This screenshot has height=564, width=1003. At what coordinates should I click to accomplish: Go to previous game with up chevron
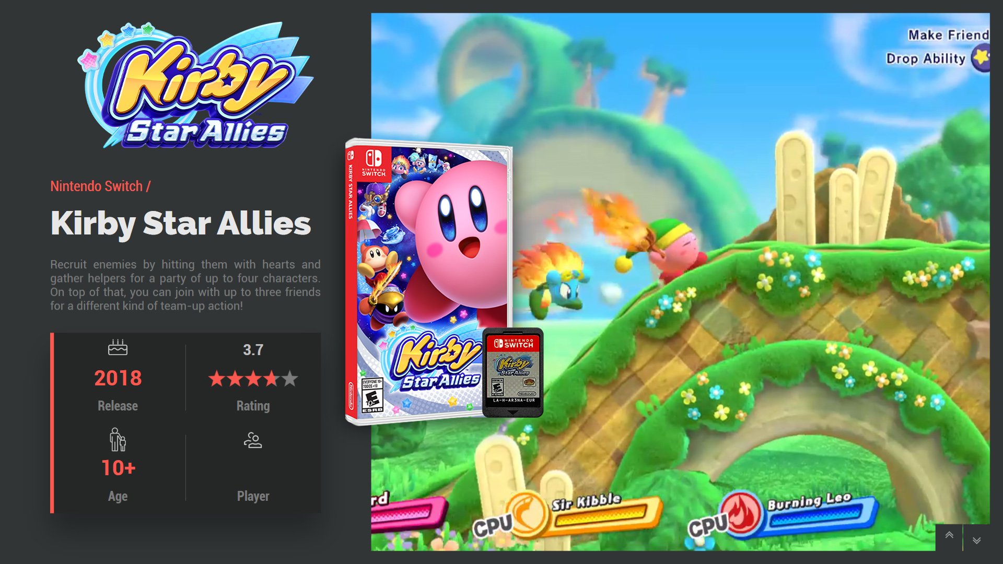(949, 536)
